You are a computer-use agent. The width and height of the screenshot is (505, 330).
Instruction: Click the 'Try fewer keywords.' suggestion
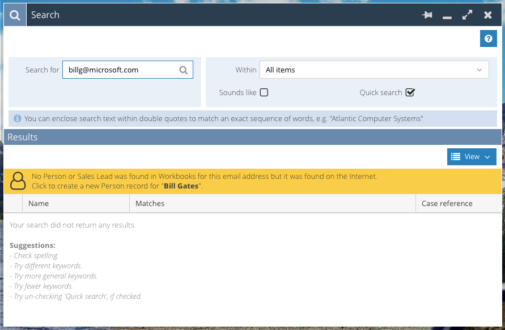pos(41,286)
